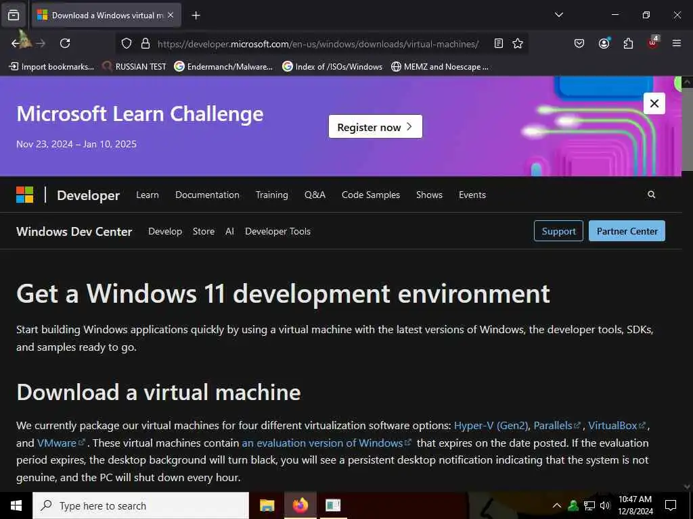This screenshot has width=693, height=519.
Task: Open AI item in Dev Center nav
Action: coord(229,231)
